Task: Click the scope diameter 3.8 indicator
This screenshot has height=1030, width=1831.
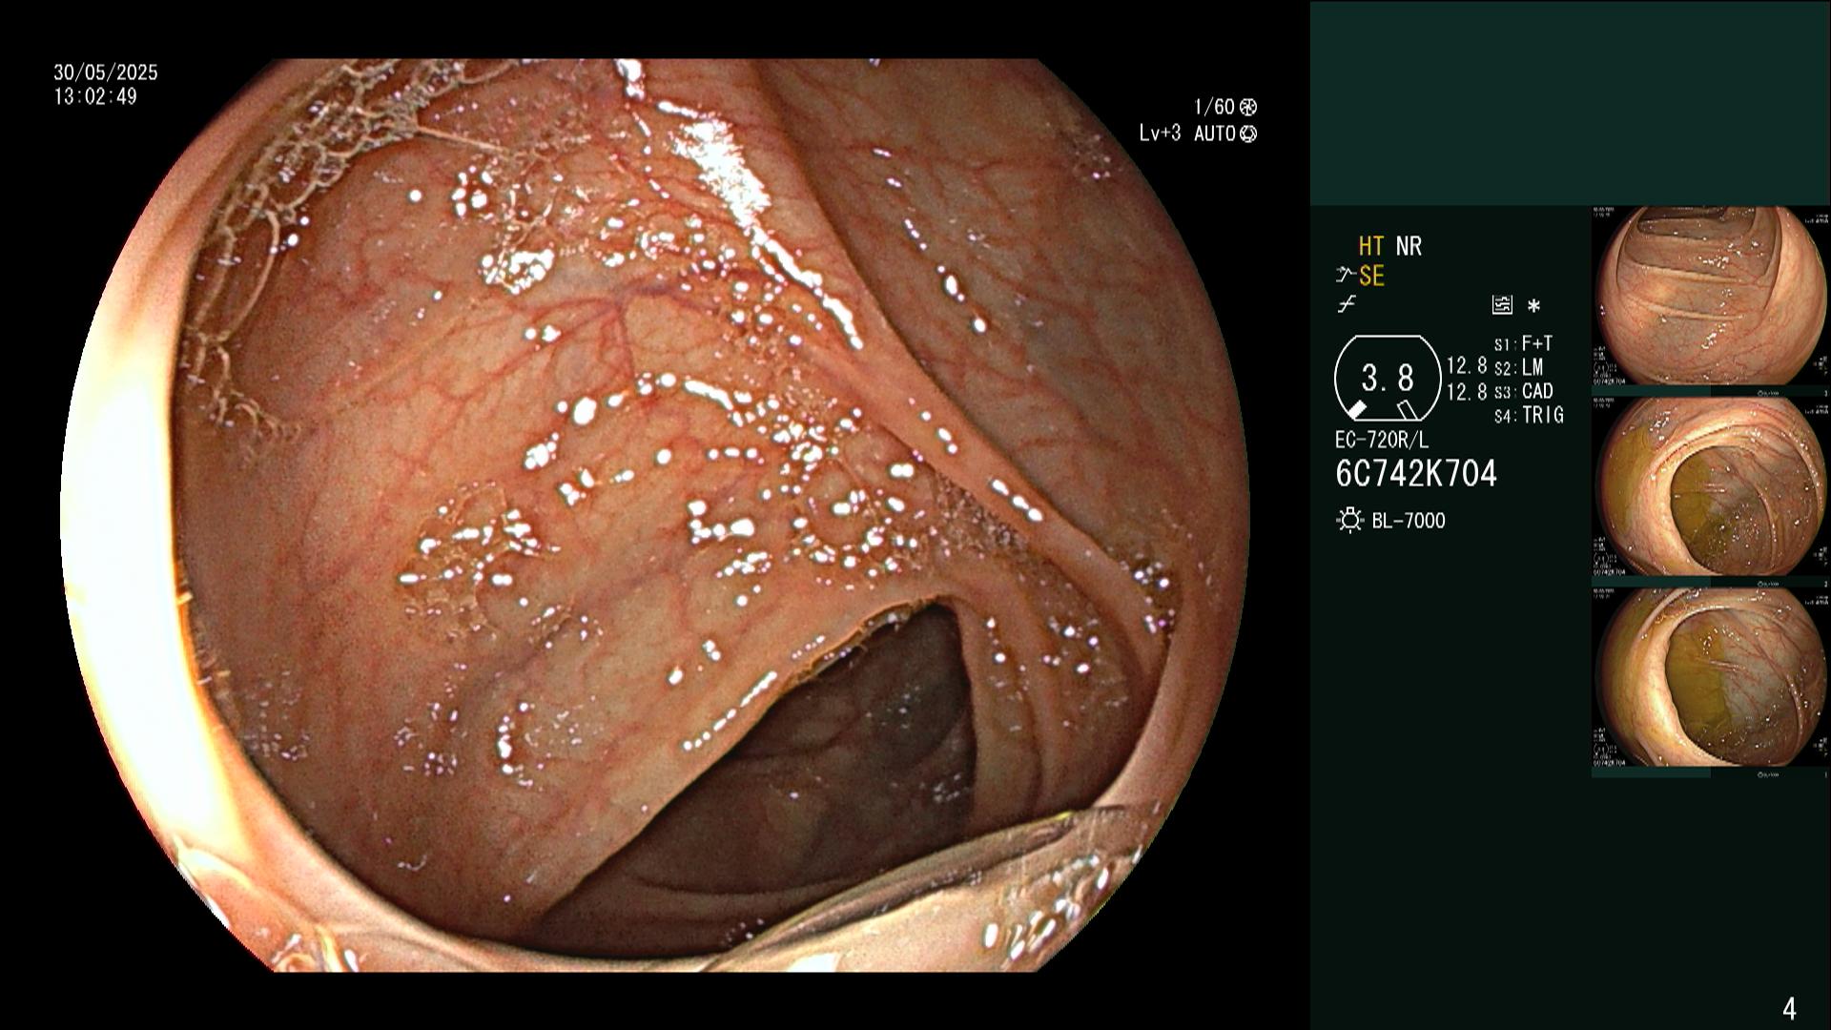Action: tap(1388, 379)
